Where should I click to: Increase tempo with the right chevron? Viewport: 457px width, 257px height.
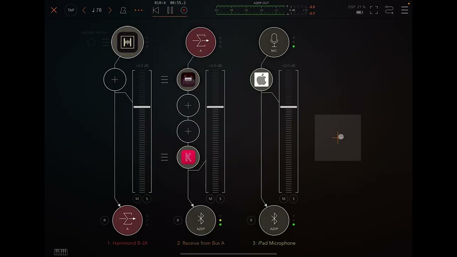coord(110,10)
